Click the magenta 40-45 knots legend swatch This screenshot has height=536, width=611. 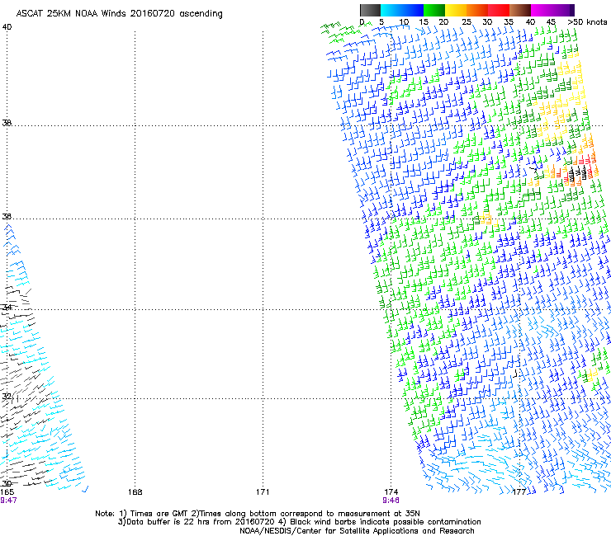tap(542, 10)
